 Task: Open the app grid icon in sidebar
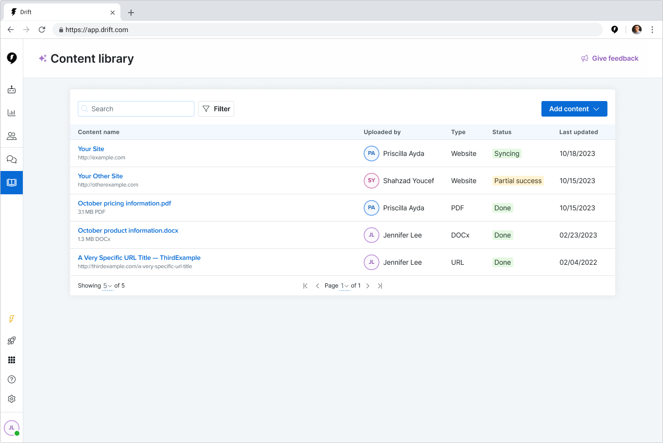click(12, 360)
